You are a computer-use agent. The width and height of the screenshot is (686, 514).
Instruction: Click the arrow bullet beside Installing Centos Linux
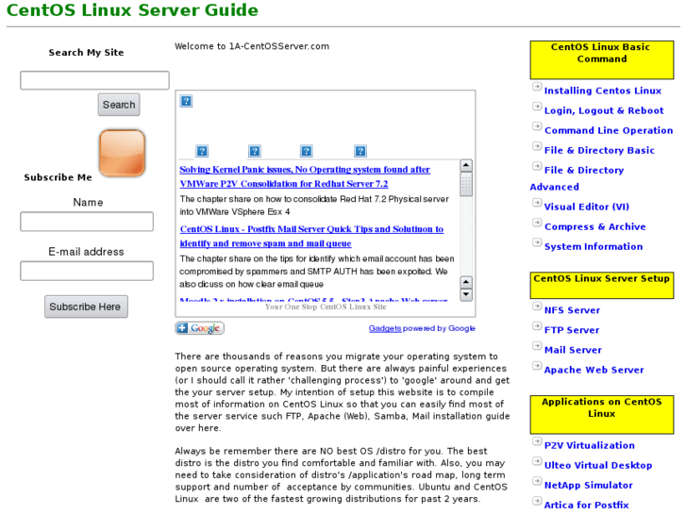coord(537,87)
